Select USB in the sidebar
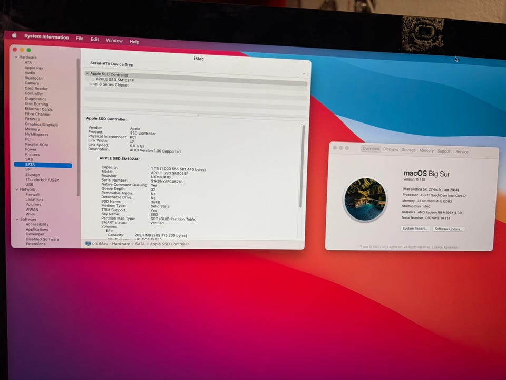Screen dimensions: 506x380 (30, 185)
